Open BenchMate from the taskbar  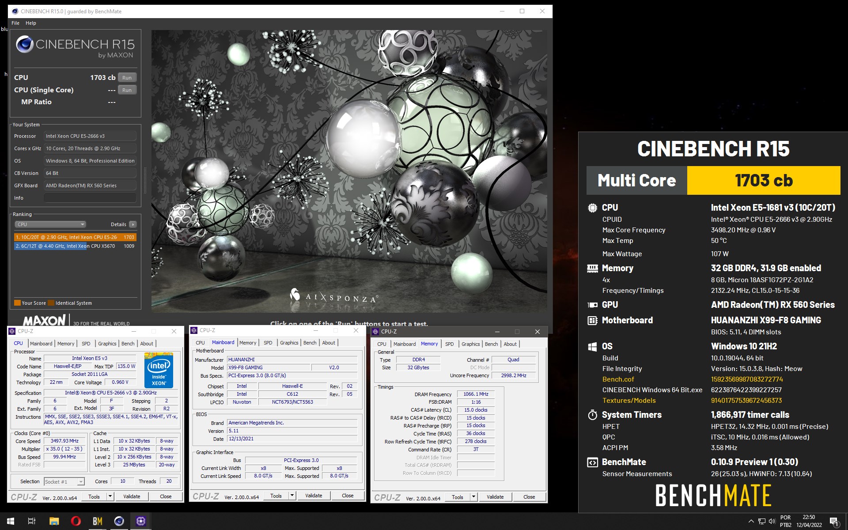coord(97,521)
